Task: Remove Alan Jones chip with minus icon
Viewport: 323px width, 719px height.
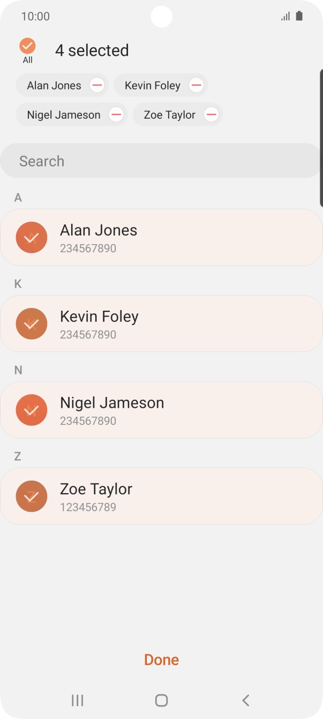Action: pos(97,85)
